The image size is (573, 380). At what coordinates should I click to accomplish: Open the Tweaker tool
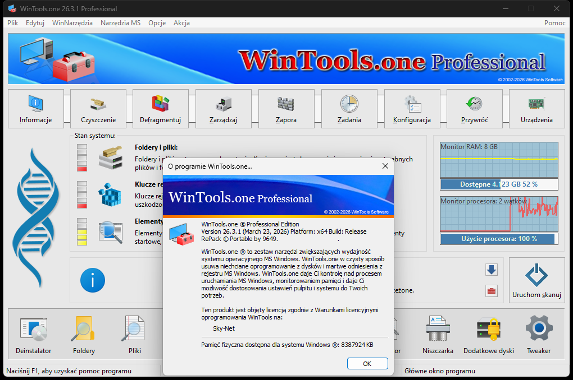tap(539, 335)
